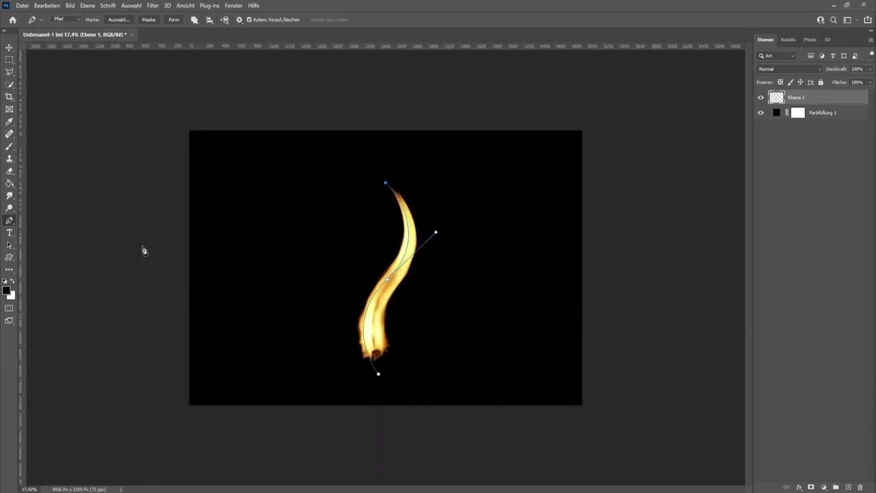Screen dimensions: 876x493
Task: Expand the status bar info arrow
Action: tap(121, 489)
